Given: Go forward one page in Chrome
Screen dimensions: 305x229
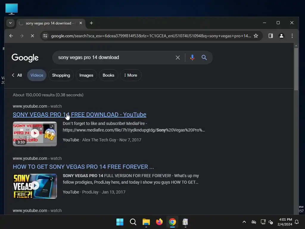Looking at the screenshot, I should point(22,36).
